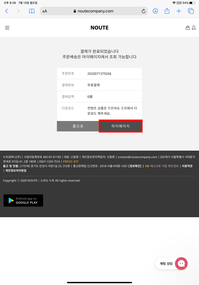
Task: Open Safari downloads icon
Action: coord(155,11)
